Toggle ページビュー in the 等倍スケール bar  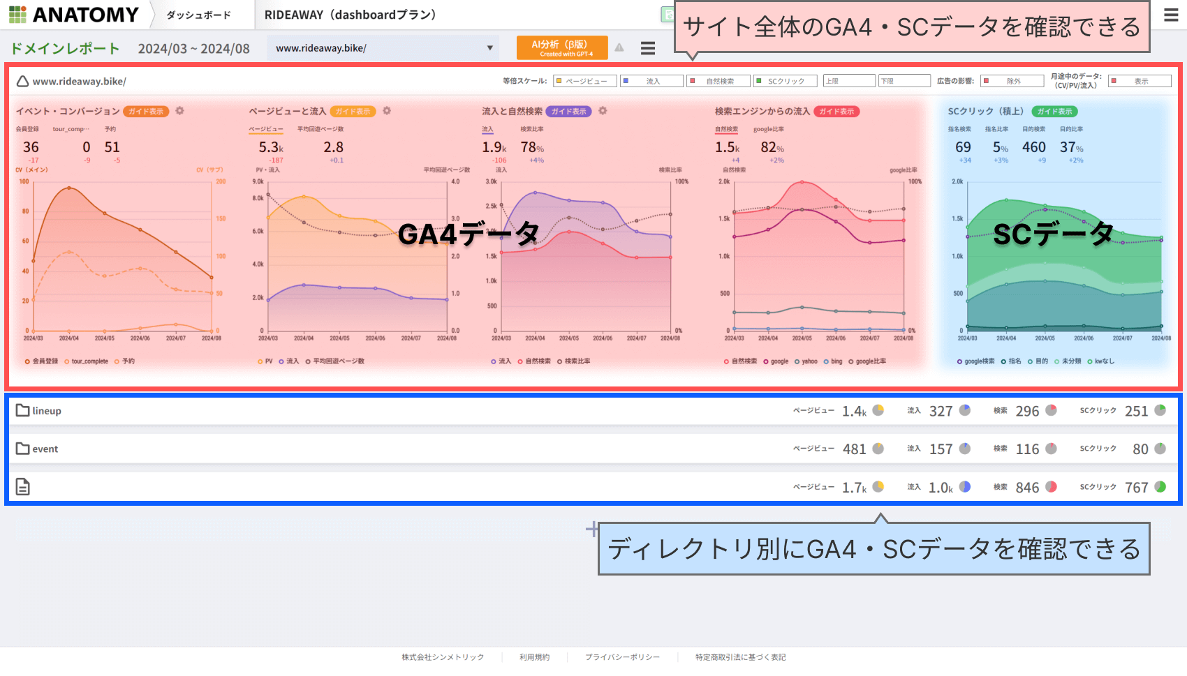[585, 81]
